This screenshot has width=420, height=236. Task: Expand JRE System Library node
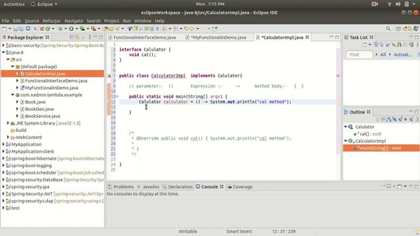[x=8, y=123]
